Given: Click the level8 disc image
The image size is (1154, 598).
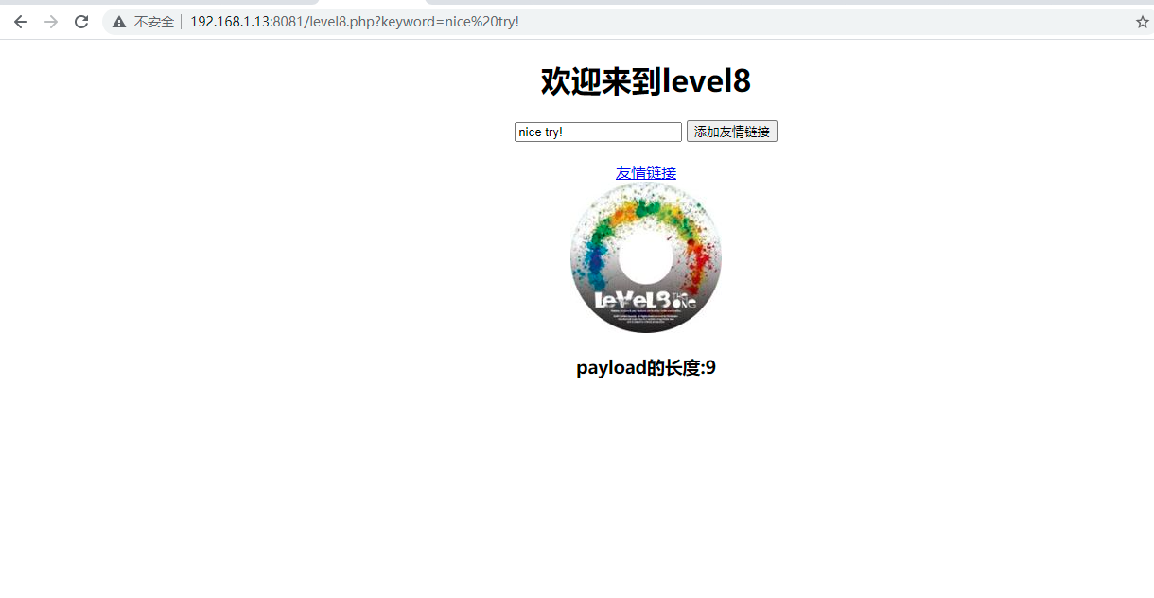Looking at the screenshot, I should pyautogui.click(x=646, y=257).
